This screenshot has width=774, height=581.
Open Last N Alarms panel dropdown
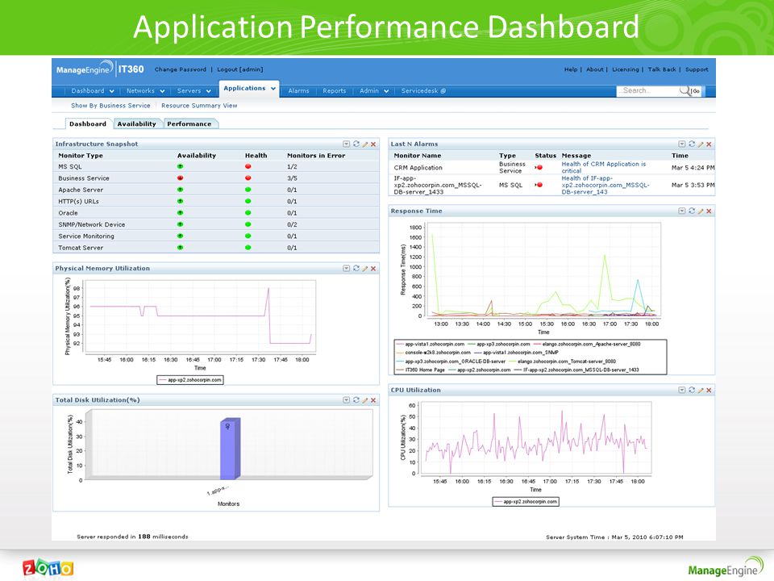pos(682,144)
